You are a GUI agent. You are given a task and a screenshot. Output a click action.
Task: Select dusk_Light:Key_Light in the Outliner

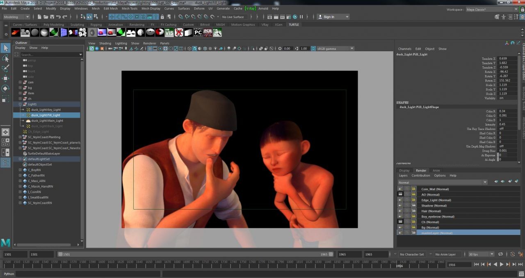pos(46,109)
